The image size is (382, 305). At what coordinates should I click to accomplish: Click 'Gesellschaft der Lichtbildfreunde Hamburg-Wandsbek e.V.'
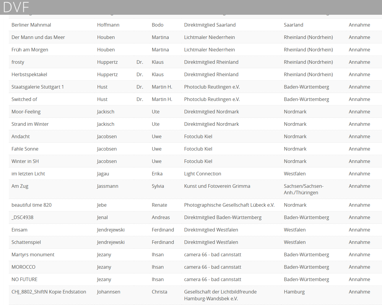point(220,295)
